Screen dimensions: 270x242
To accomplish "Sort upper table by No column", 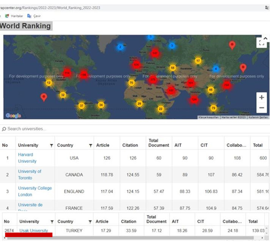I will [x=5, y=145].
